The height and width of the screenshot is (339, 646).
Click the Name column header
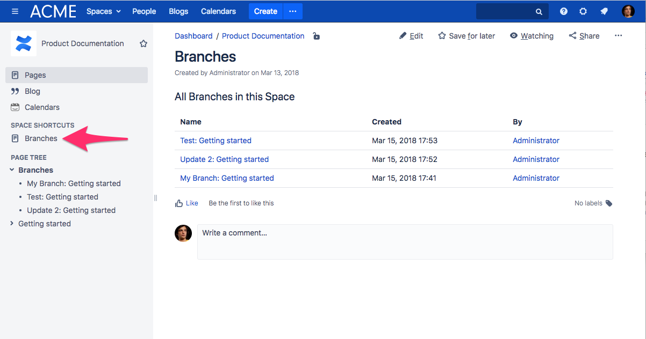click(x=191, y=122)
